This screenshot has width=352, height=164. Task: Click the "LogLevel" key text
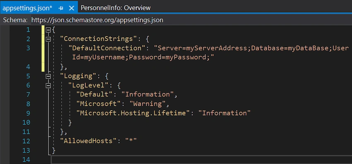pyautogui.click(x=89, y=86)
